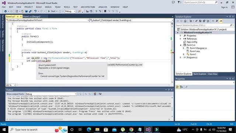Open the PROJECT menu
The height and width of the screenshot is (133, 236).
pos(29,7)
